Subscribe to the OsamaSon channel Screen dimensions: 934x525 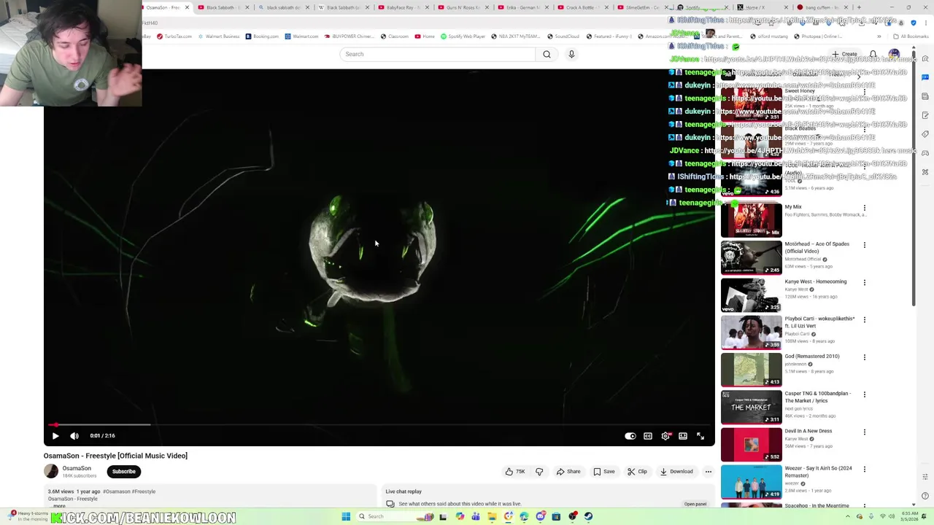coord(124,472)
